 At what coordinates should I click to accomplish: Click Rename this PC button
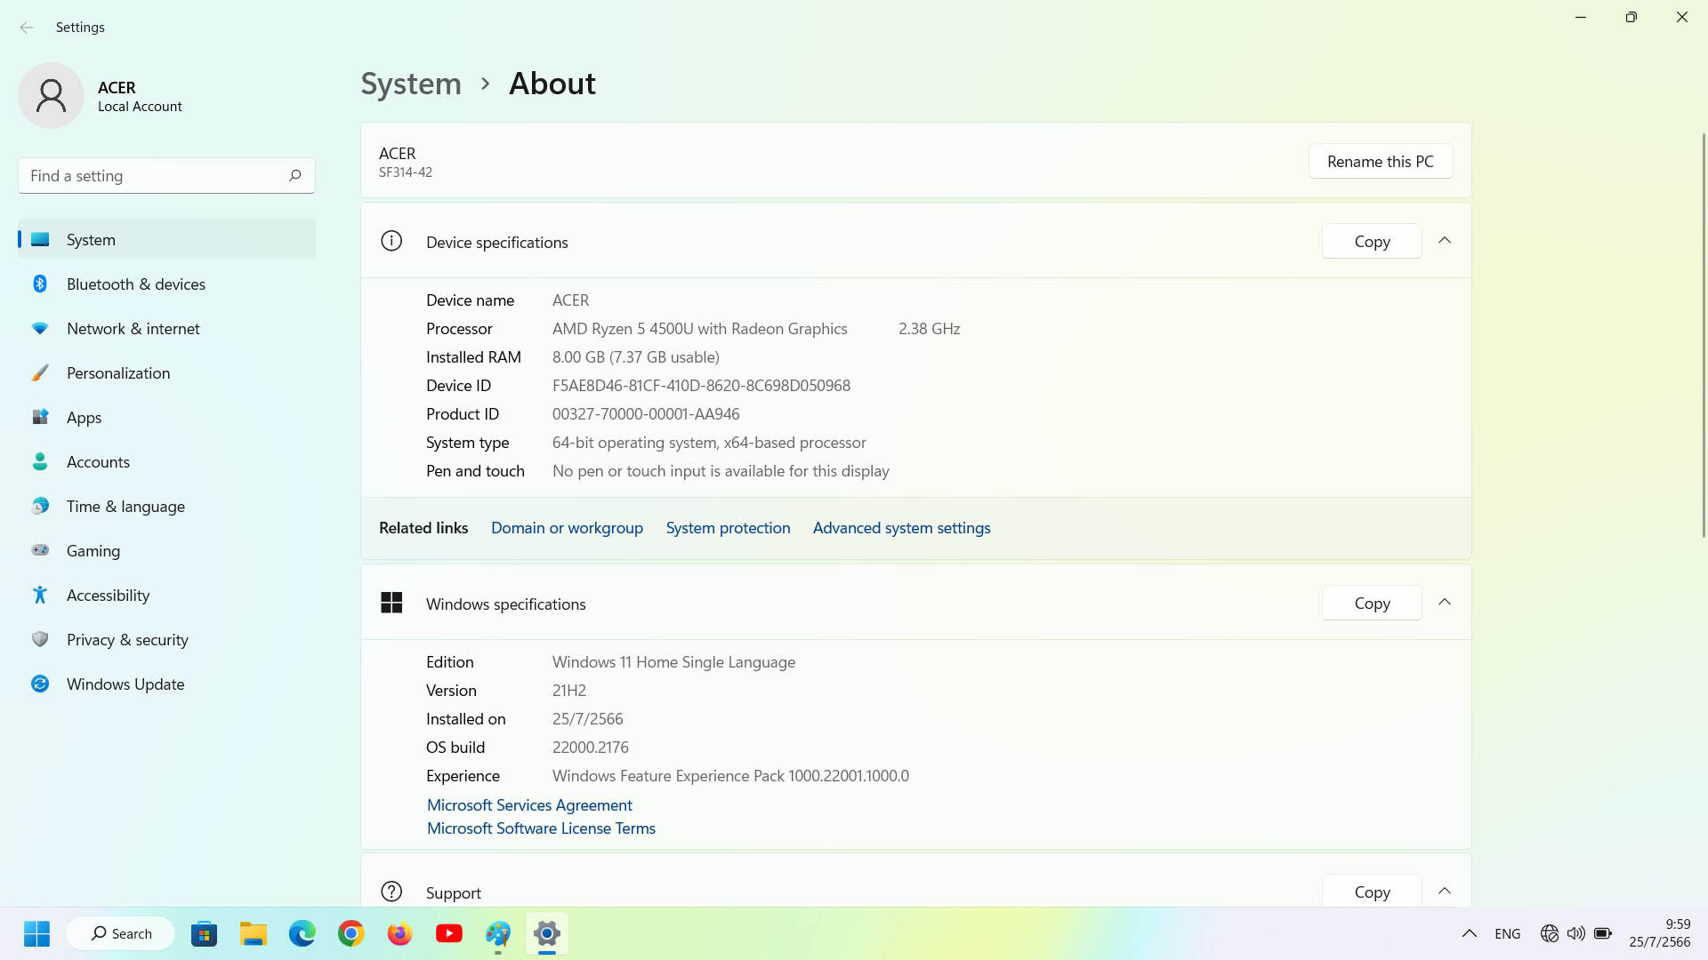(1381, 161)
